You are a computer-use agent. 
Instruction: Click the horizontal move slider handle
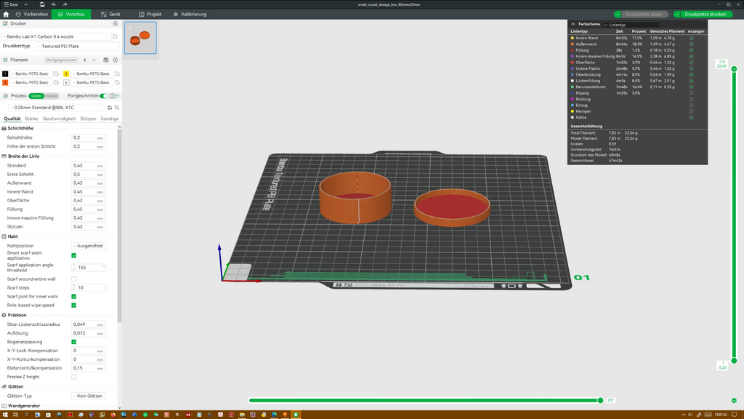600,401
